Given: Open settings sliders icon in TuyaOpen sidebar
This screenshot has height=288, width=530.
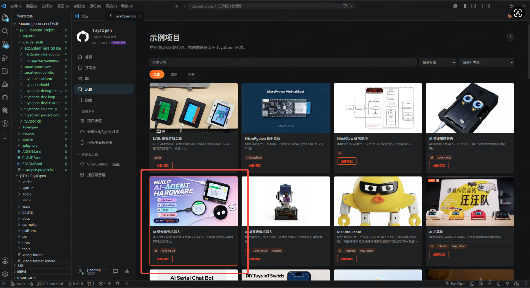Looking at the screenshot, I should (127, 271).
